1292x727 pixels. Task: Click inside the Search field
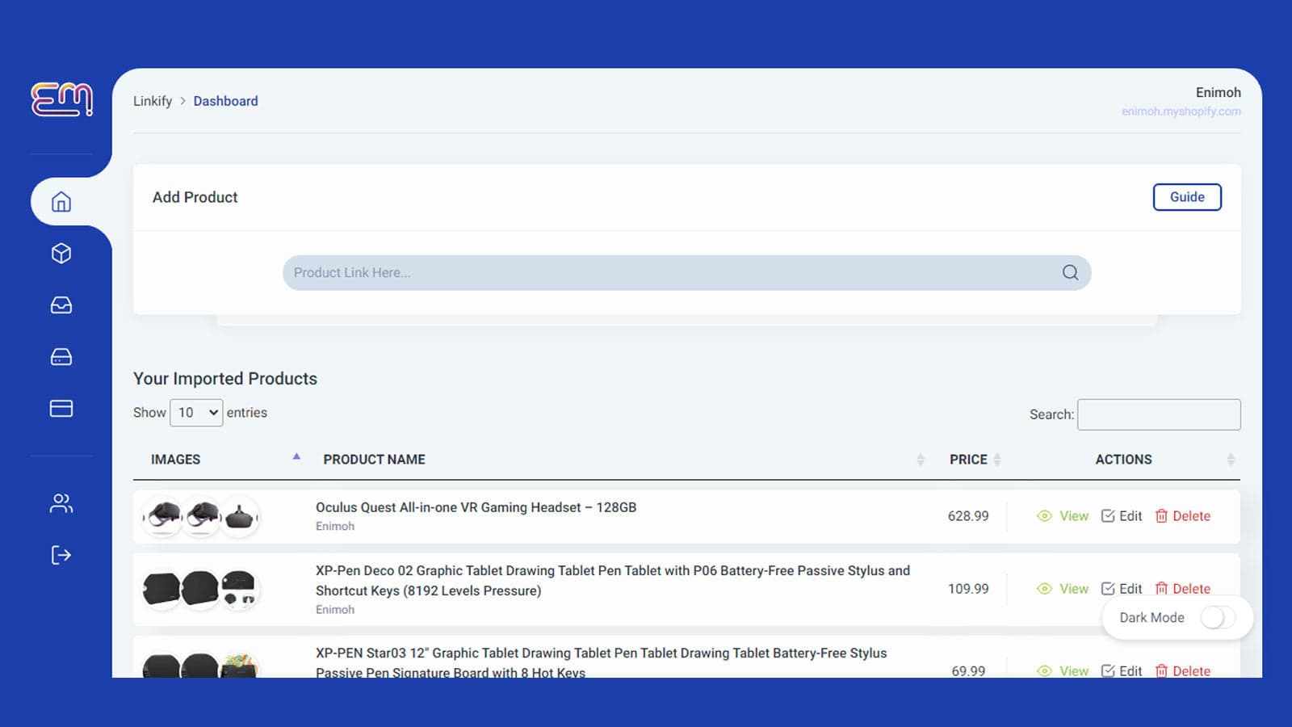pyautogui.click(x=1158, y=414)
